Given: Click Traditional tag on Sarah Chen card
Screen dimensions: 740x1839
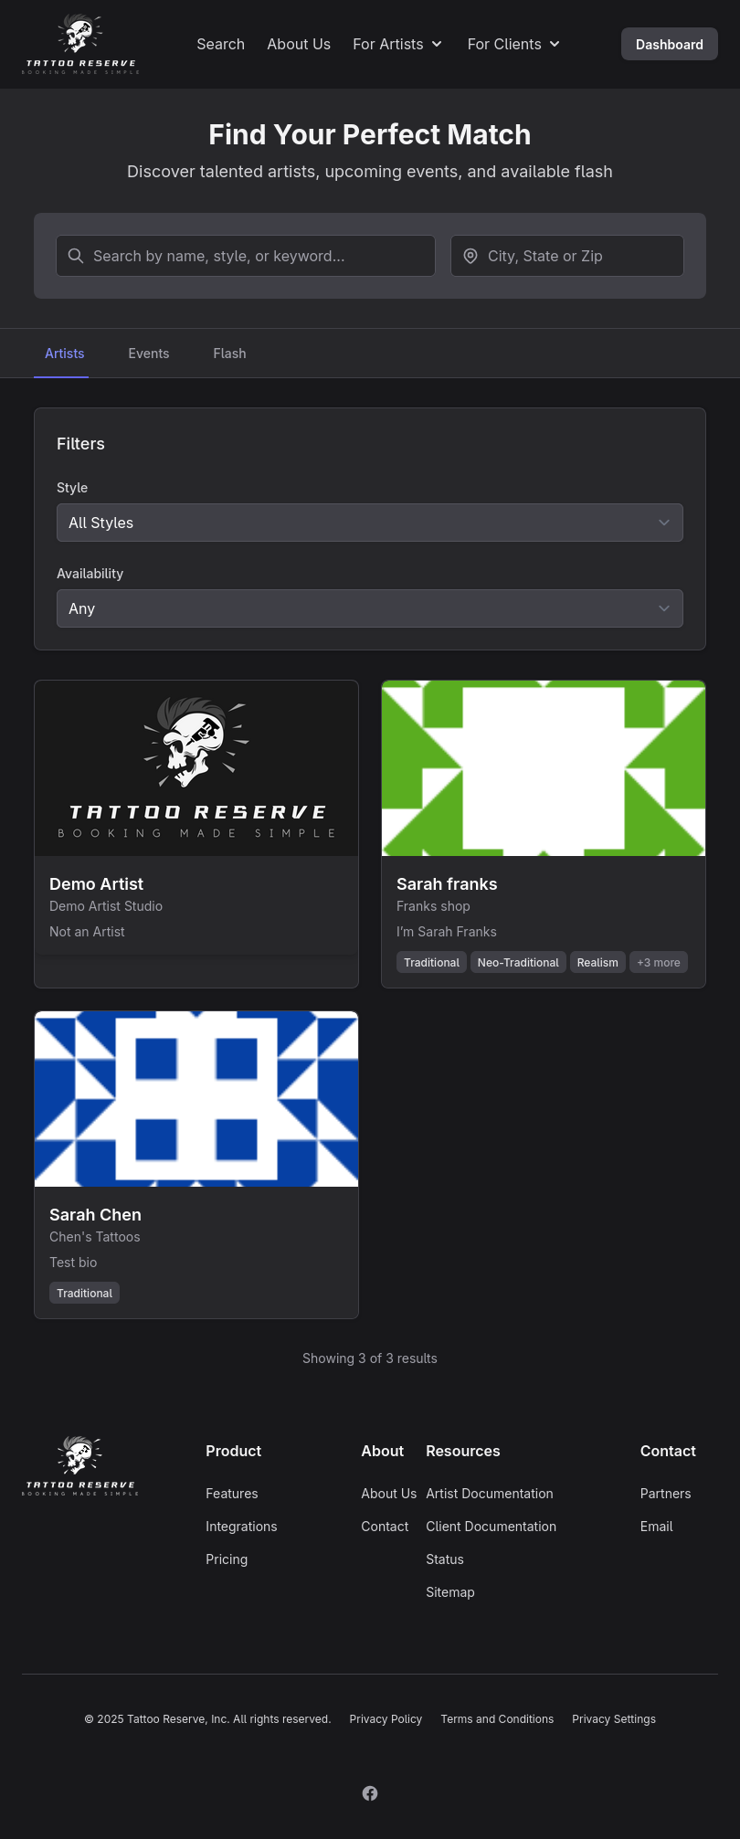Looking at the screenshot, I should click(x=84, y=1293).
